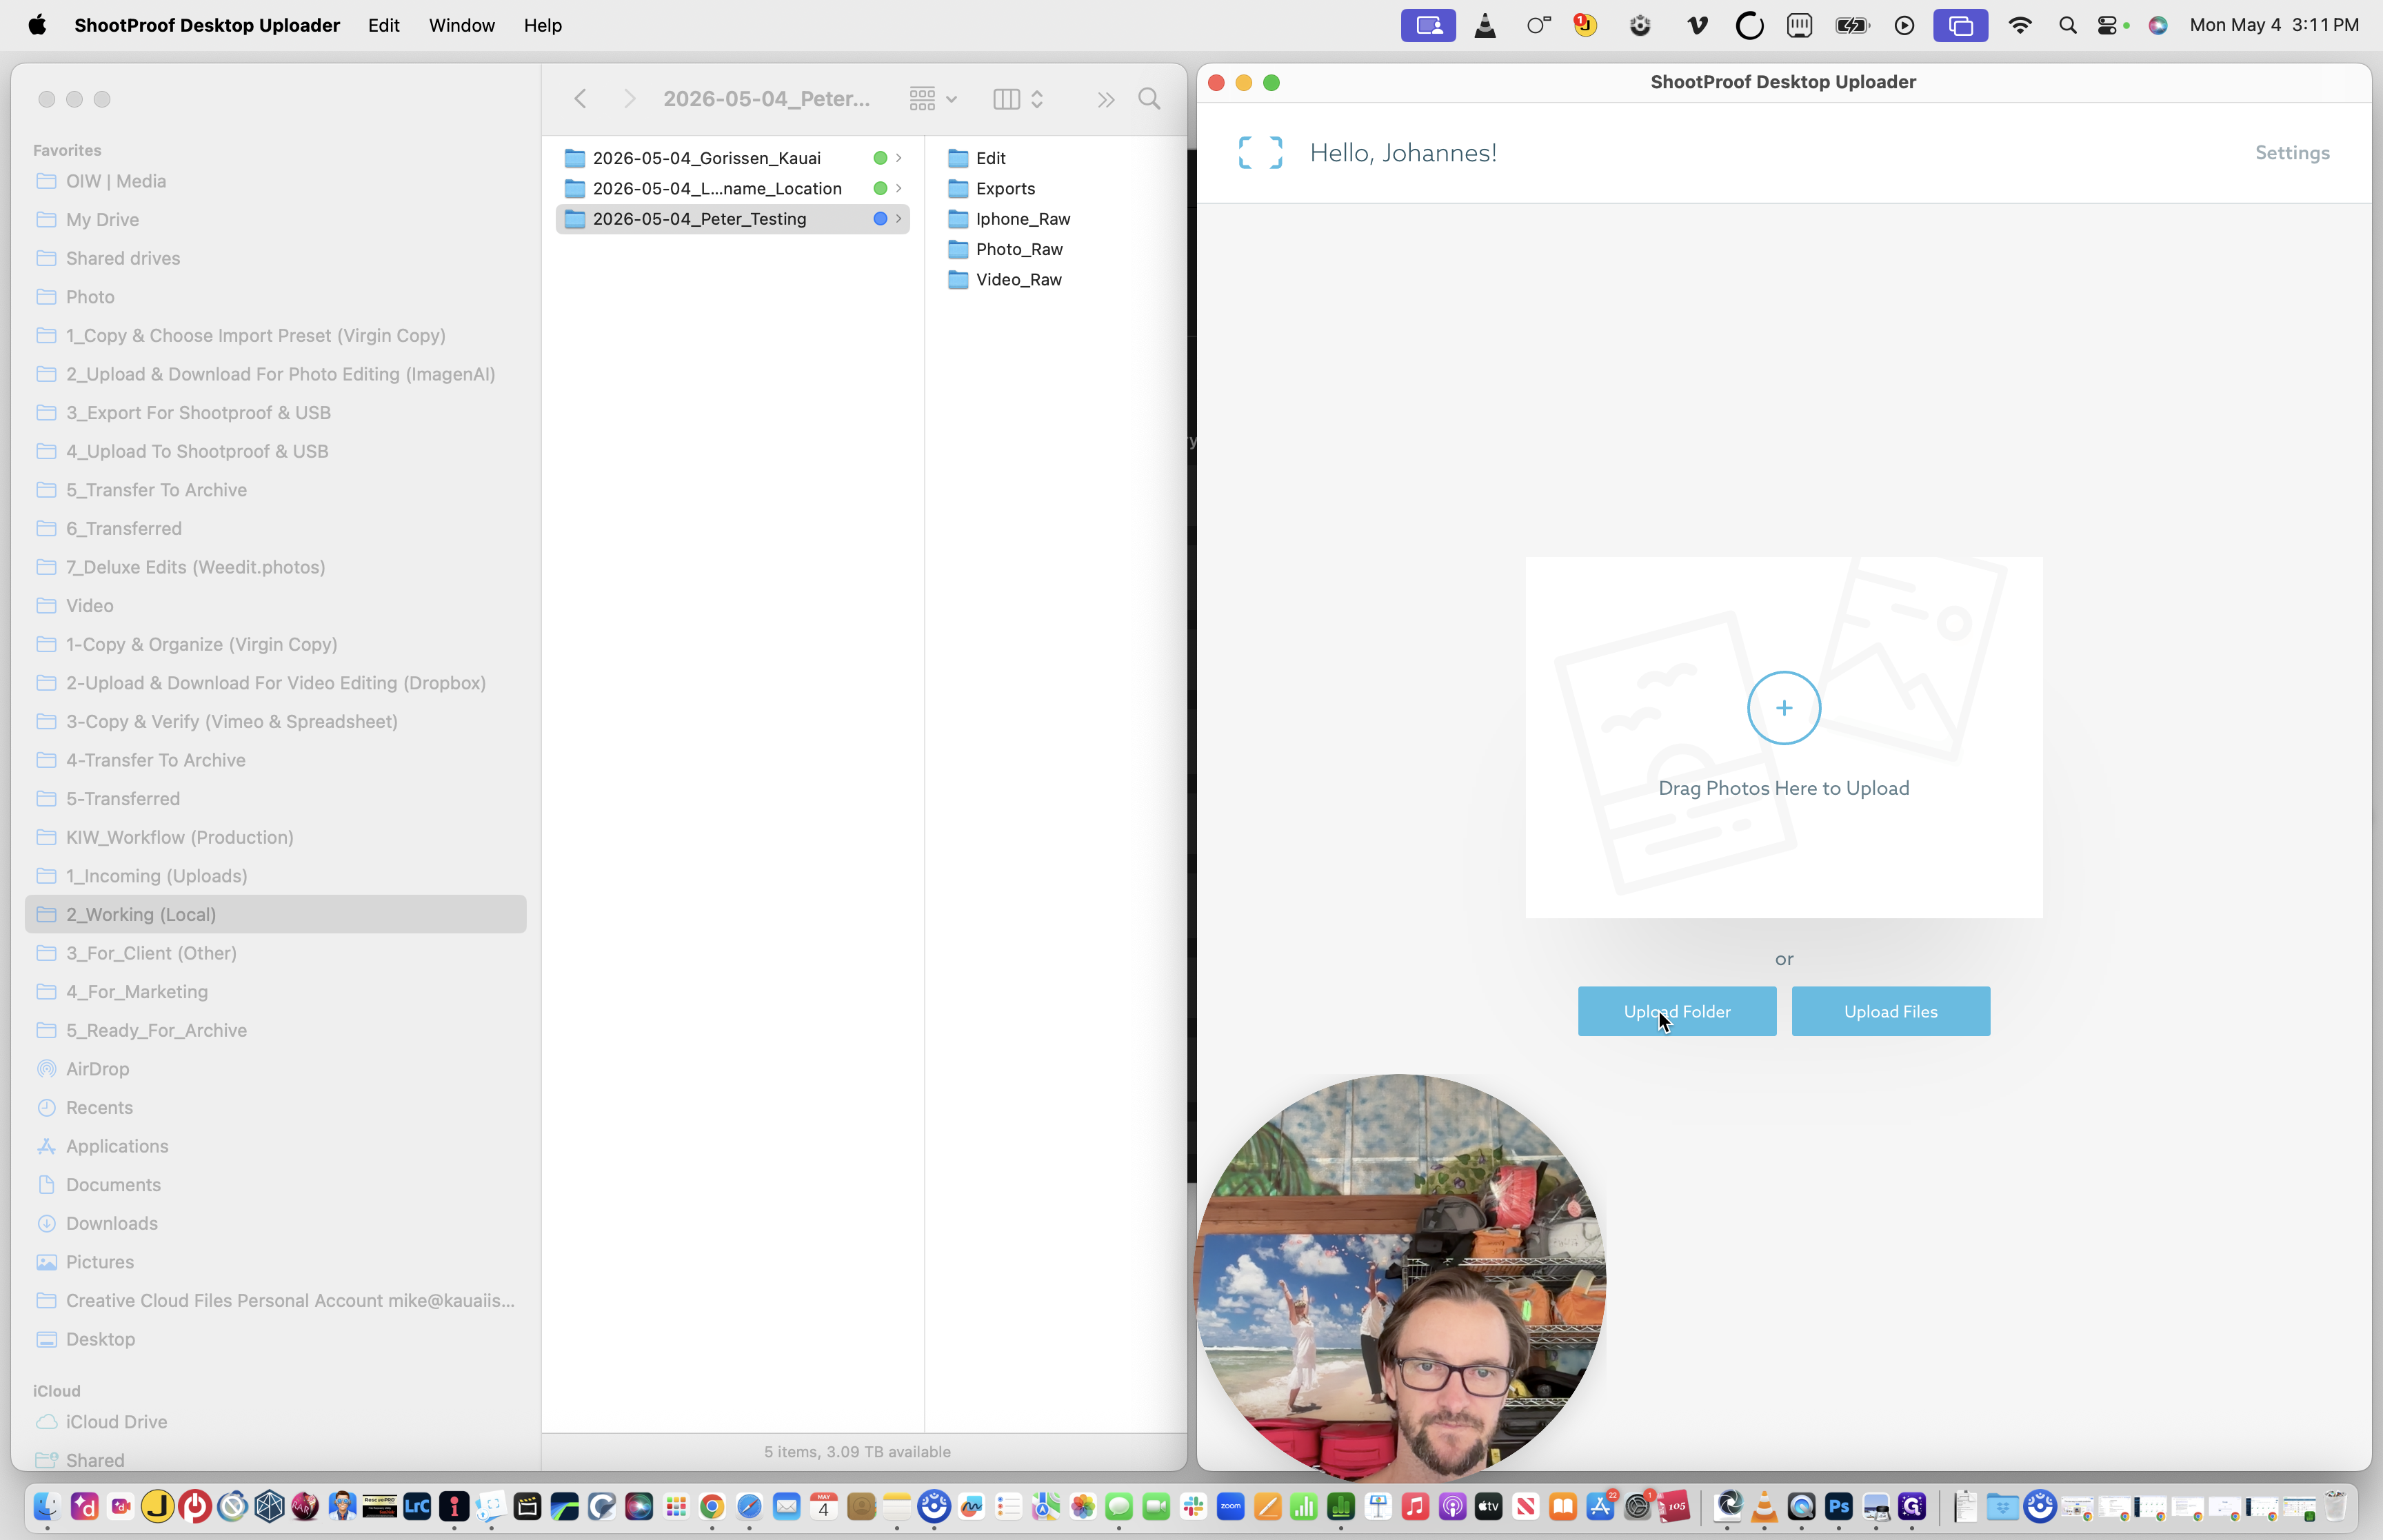Viewport: 2383px width, 1540px height.
Task: Click the ShootProof logo icon beside greeting
Action: pyautogui.click(x=1260, y=153)
